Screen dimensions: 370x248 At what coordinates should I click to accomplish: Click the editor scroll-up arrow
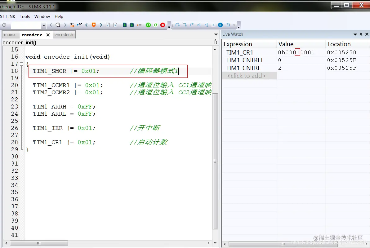click(x=215, y=50)
